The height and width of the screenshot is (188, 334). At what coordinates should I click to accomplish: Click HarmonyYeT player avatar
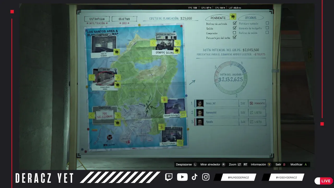tap(200, 113)
